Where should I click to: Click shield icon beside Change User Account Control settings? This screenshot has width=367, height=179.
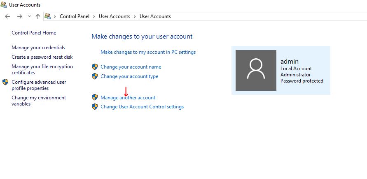95,107
